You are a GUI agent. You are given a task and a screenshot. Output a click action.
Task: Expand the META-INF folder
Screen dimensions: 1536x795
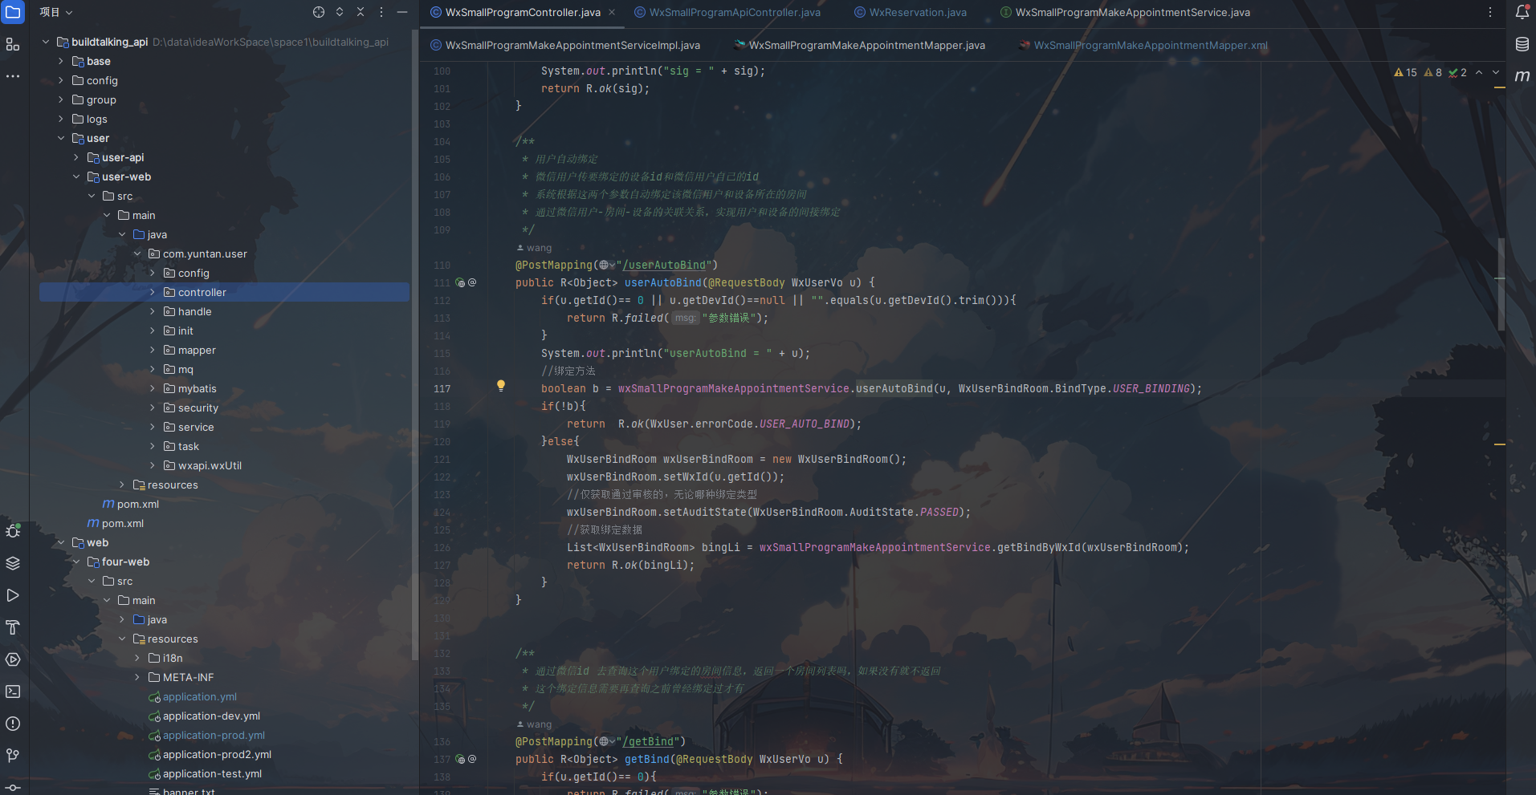click(x=137, y=677)
